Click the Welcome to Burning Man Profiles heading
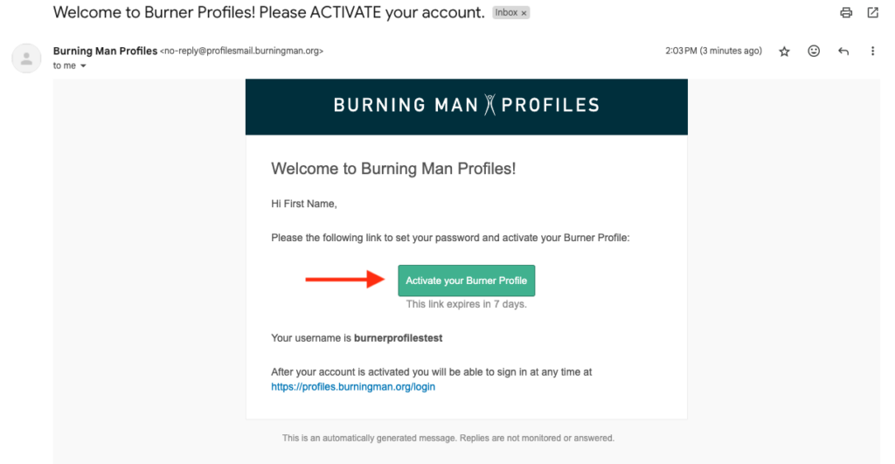 click(393, 169)
